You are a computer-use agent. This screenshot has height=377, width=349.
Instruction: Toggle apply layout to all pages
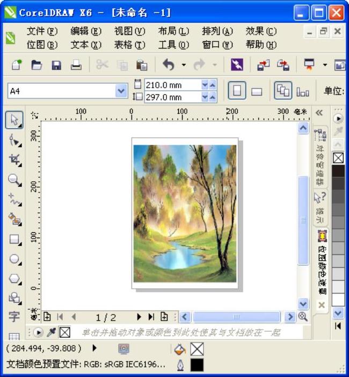click(283, 91)
